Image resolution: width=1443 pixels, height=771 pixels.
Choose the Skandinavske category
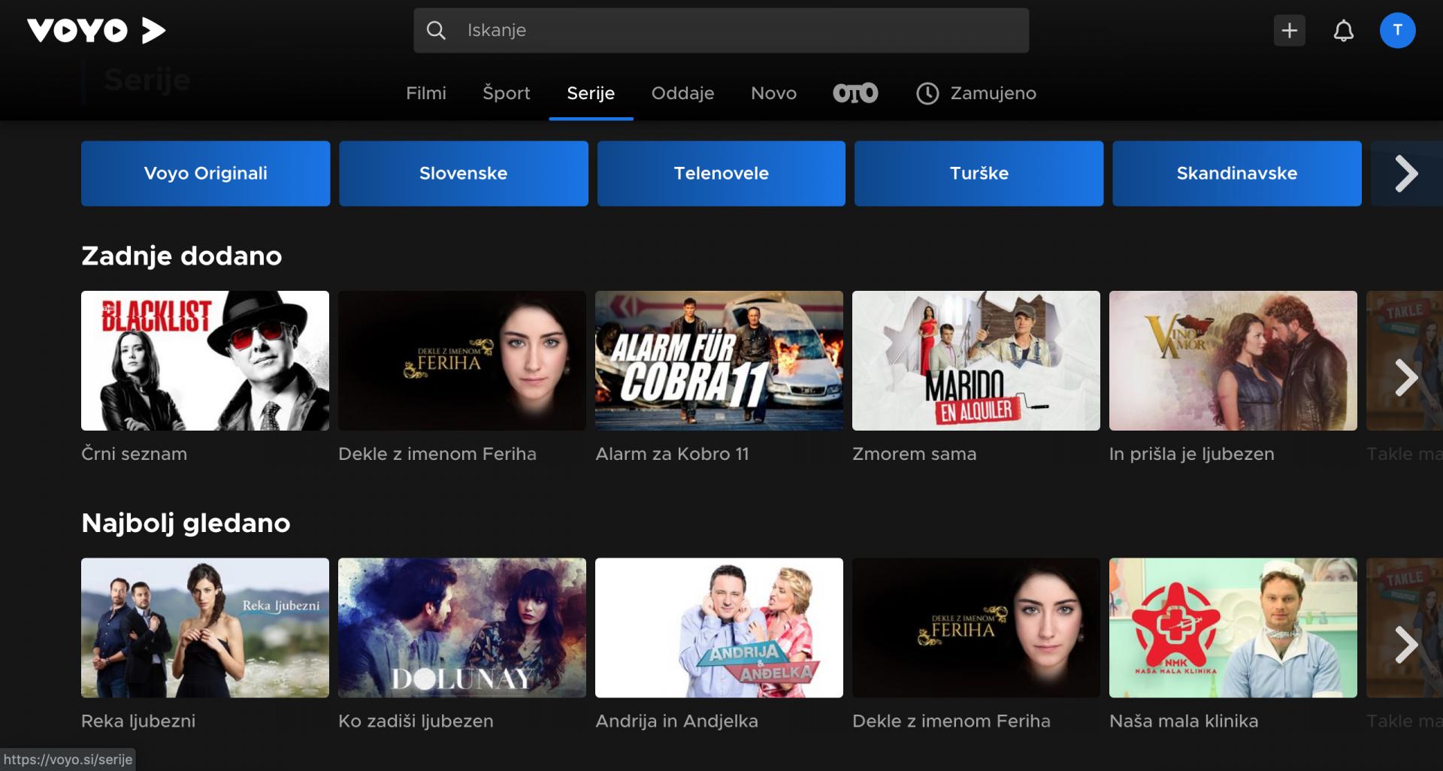tap(1236, 173)
